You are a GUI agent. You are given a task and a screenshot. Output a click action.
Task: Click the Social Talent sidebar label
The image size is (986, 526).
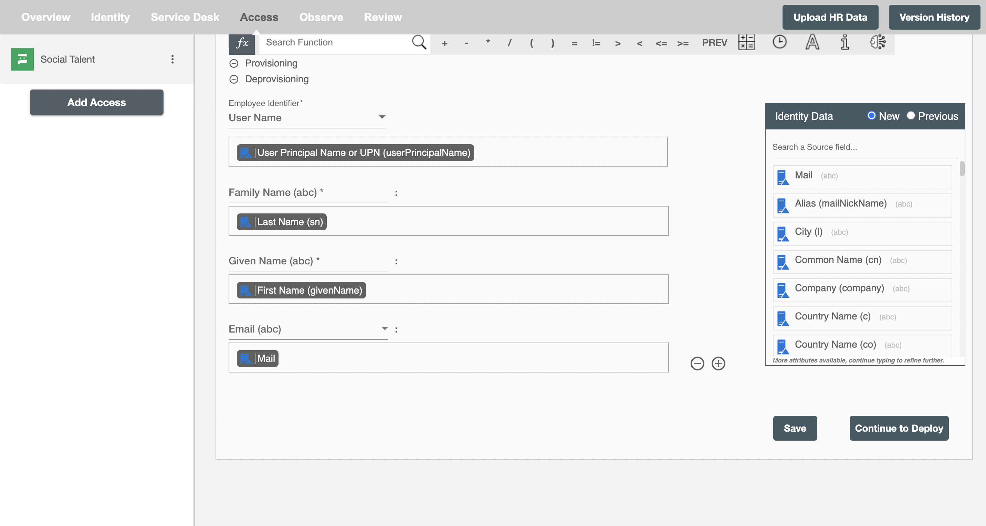coord(67,60)
